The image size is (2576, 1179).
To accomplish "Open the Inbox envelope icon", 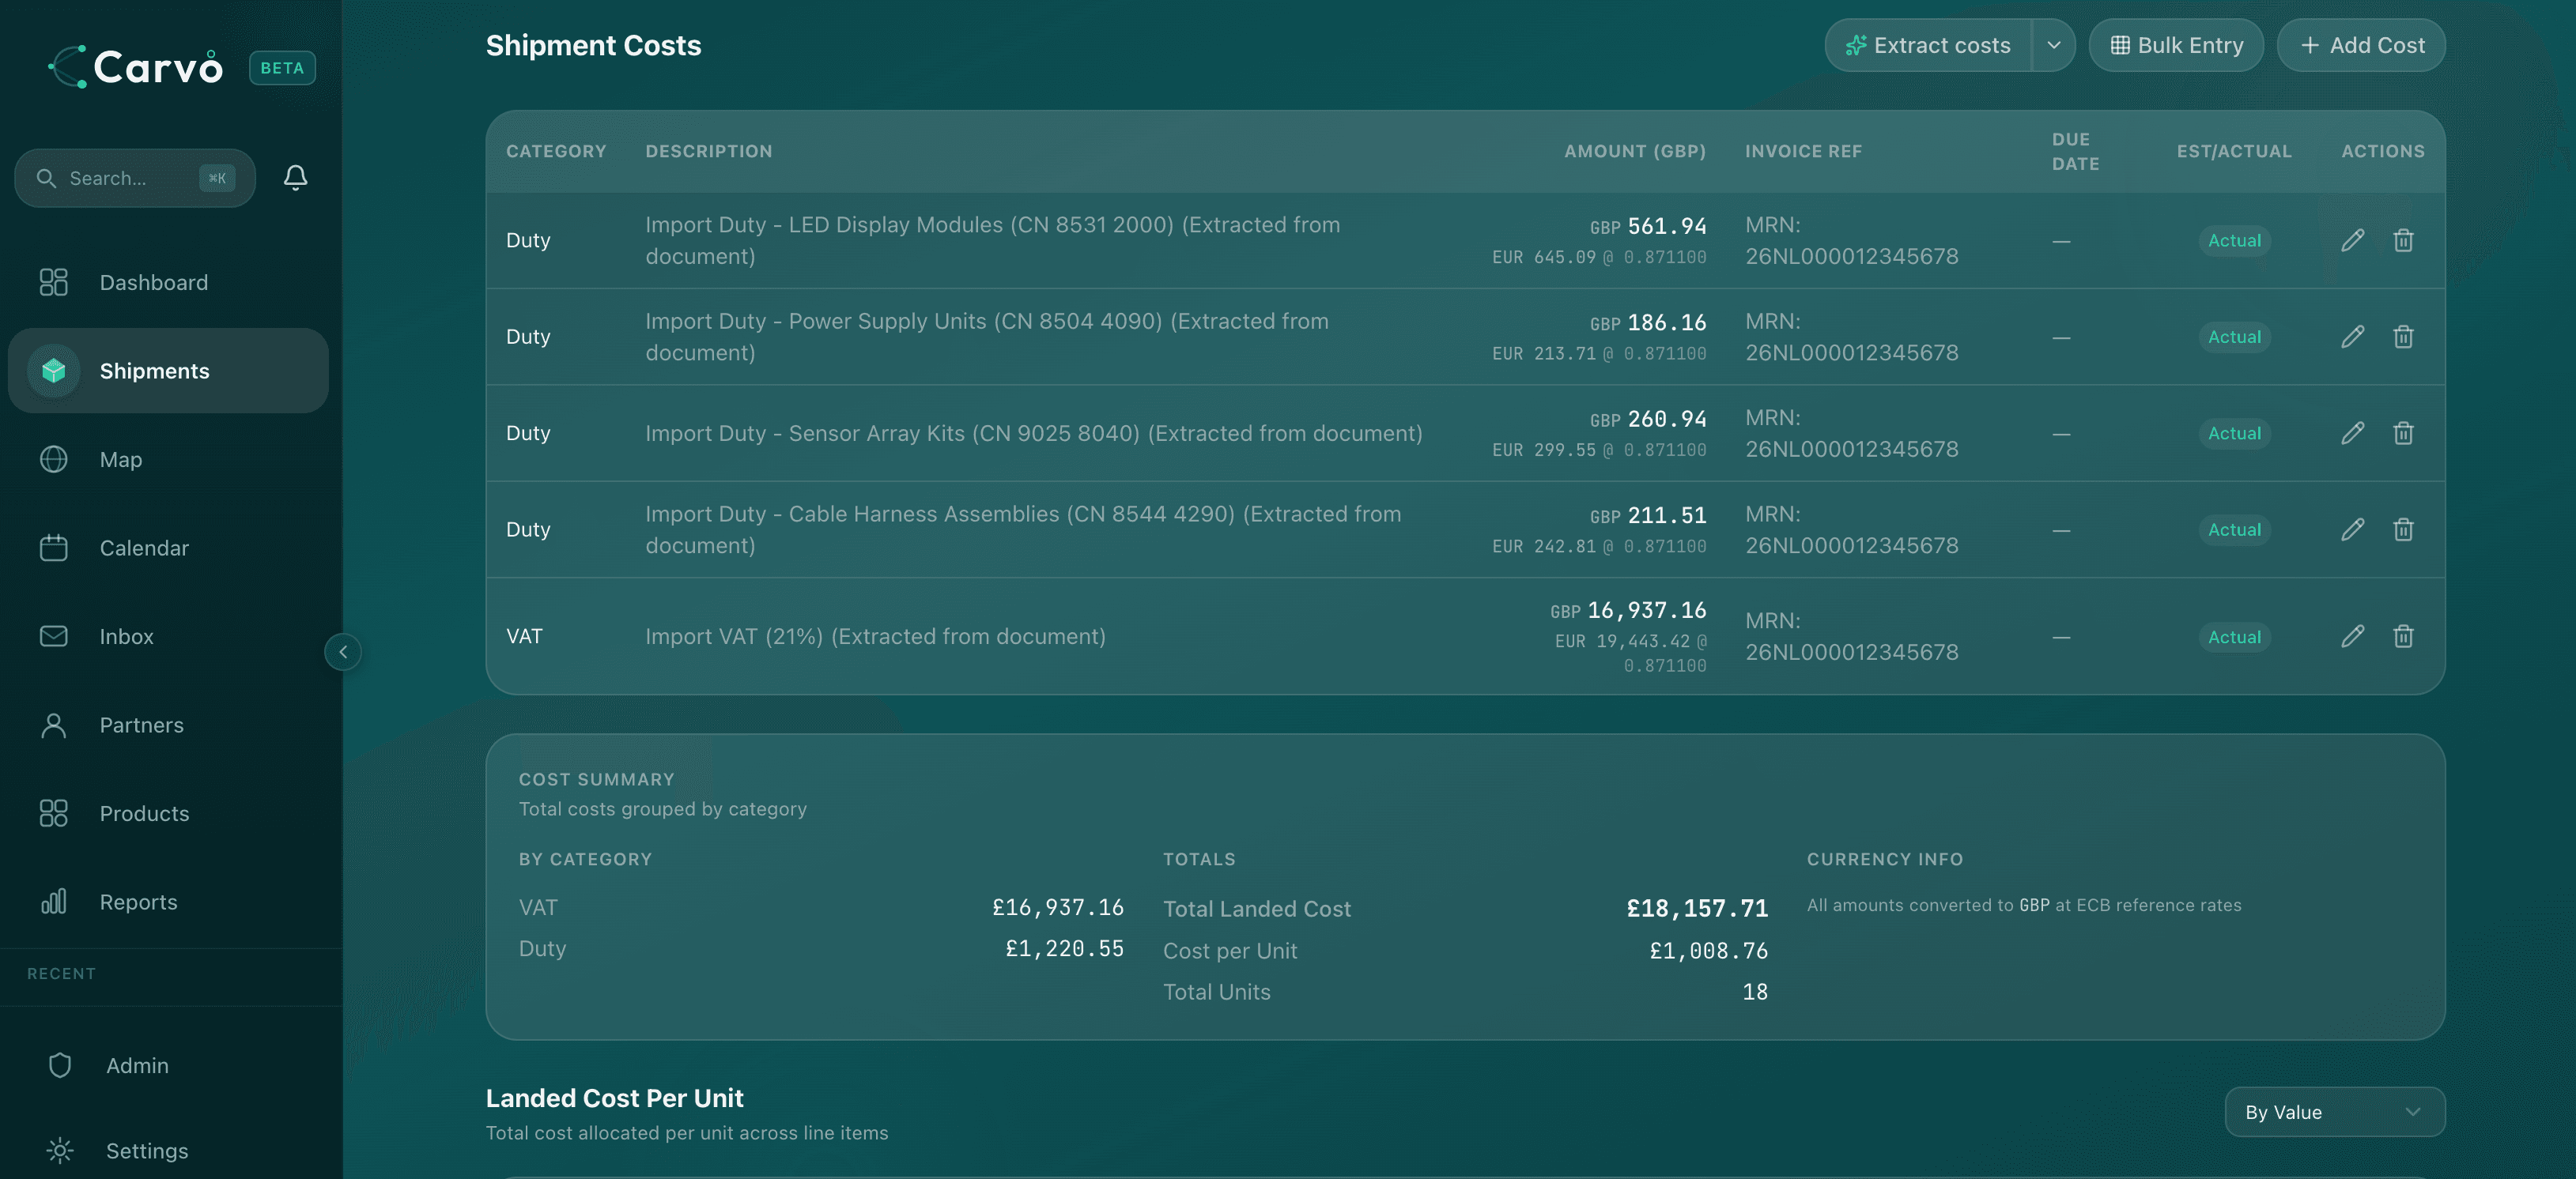I will click(54, 636).
